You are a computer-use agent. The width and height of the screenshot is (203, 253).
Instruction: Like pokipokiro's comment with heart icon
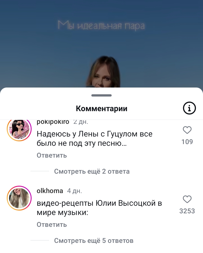pos(187,130)
